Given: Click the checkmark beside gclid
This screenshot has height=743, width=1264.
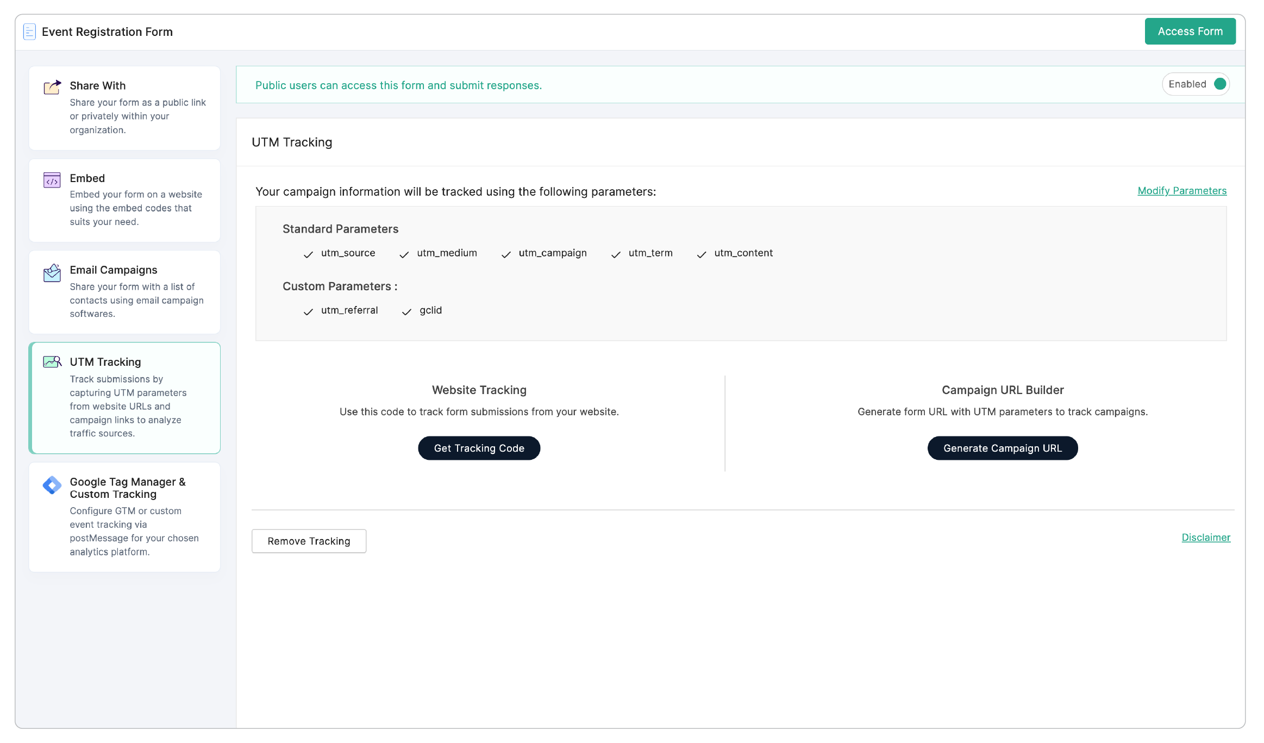Looking at the screenshot, I should [406, 311].
